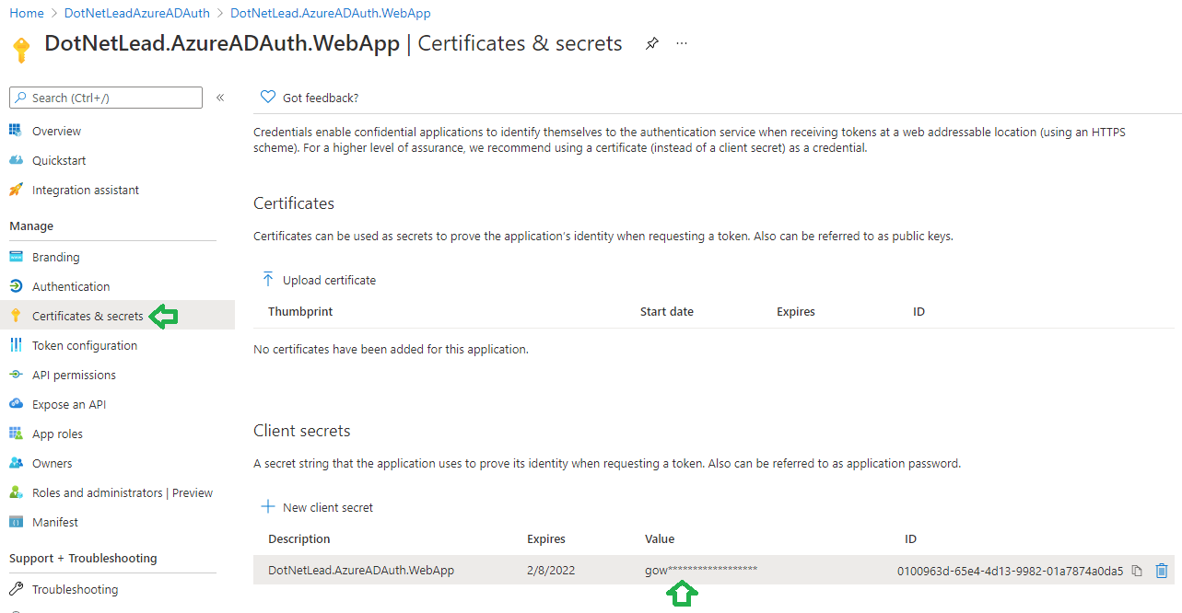Viewport: 1182px width, 613px height.
Task: Click the Description column header
Action: (299, 539)
